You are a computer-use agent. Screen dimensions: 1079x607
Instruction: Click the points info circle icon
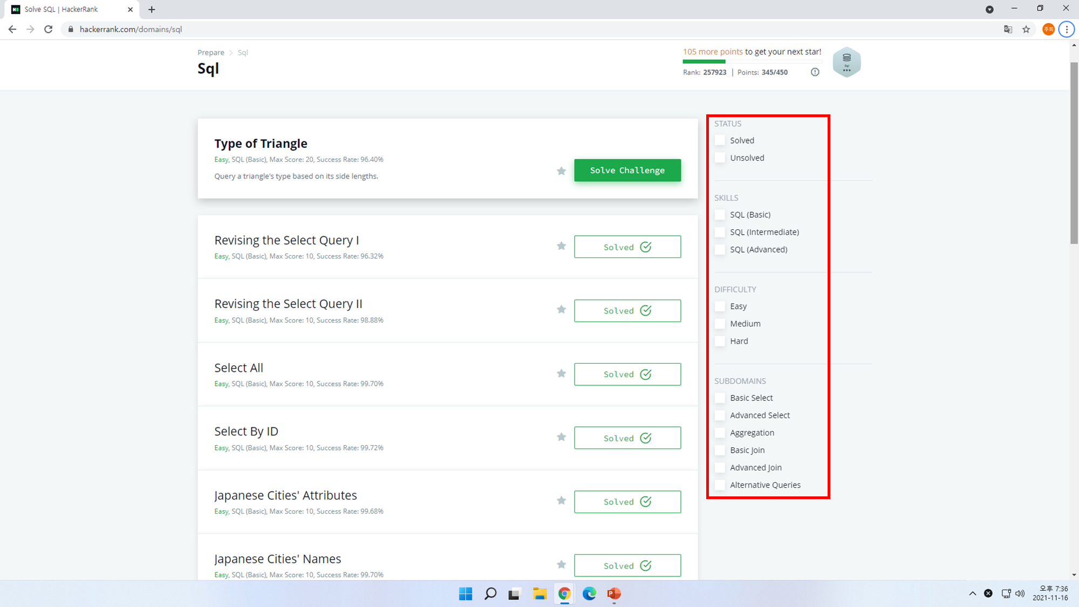tap(815, 72)
